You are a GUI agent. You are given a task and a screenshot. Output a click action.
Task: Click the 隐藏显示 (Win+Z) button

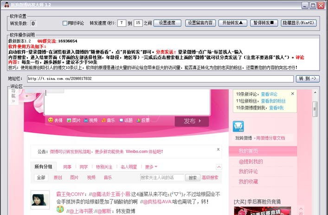pyautogui.click(x=298, y=23)
